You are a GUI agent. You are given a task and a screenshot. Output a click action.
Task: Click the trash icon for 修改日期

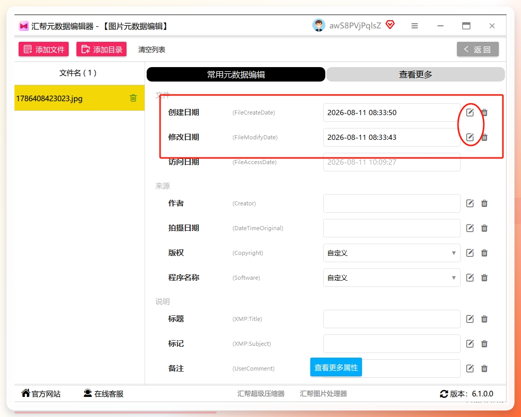click(484, 137)
